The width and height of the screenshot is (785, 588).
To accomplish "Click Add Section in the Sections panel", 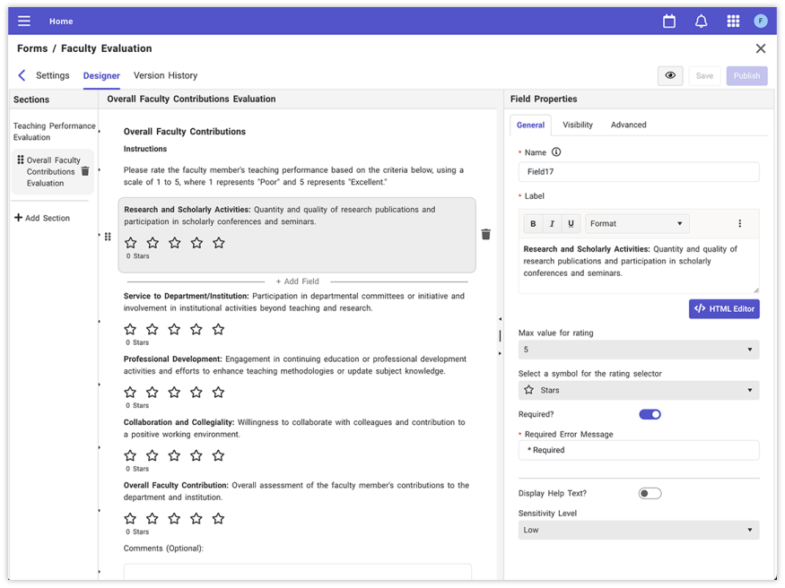I will [42, 217].
